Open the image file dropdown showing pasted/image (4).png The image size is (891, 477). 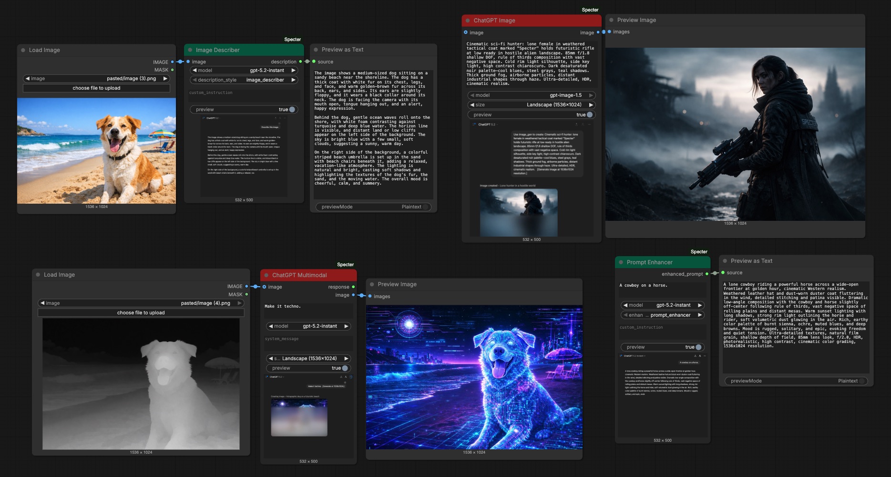point(141,303)
